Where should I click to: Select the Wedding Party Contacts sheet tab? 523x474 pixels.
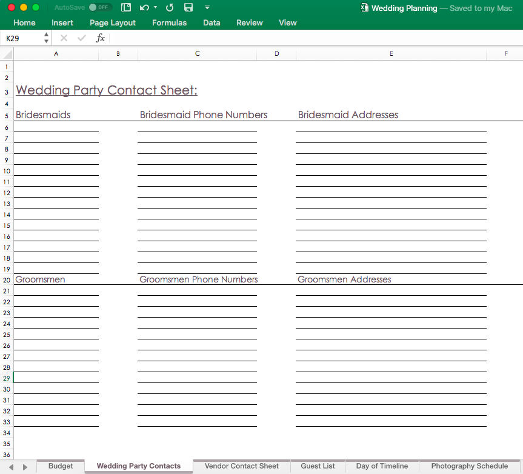point(139,466)
